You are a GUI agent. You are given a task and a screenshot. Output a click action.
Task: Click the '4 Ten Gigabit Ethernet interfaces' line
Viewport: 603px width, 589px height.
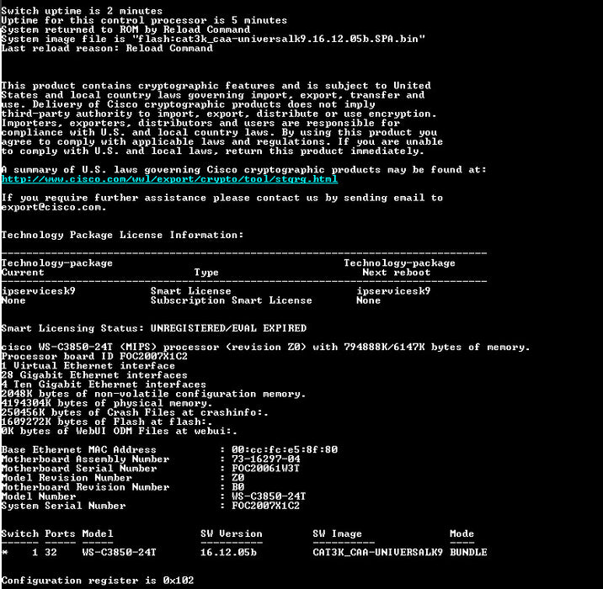(104, 385)
